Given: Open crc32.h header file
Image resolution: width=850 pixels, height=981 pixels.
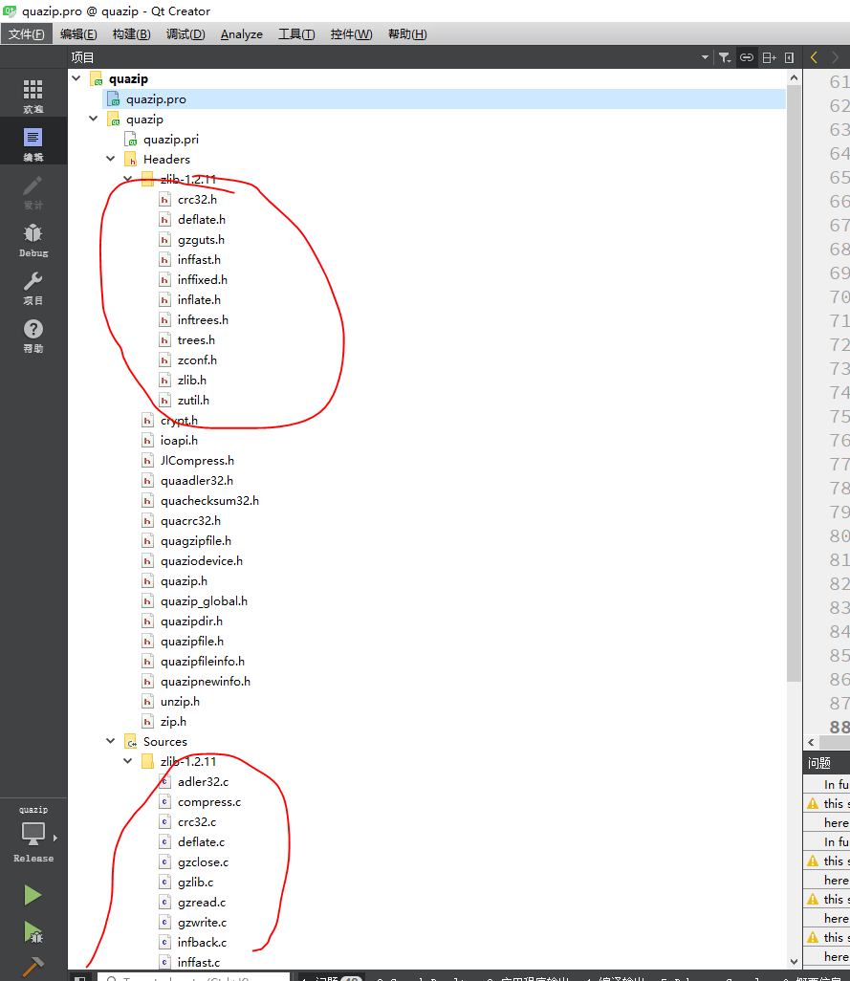Looking at the screenshot, I should click(197, 199).
